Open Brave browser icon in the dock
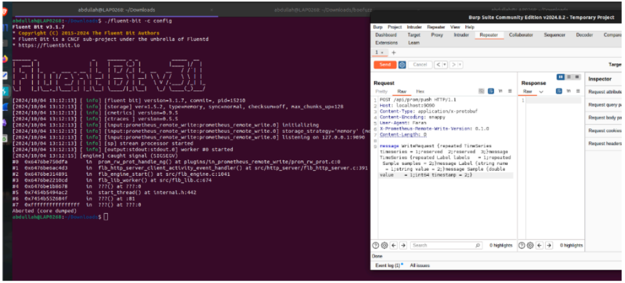 (5, 11)
